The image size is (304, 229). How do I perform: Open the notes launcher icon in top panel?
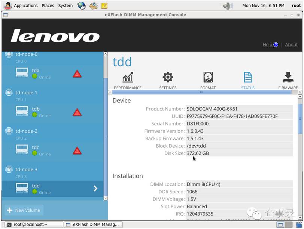[x=104, y=6]
